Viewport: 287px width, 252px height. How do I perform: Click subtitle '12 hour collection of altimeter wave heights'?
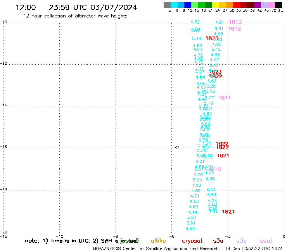[x=75, y=16]
